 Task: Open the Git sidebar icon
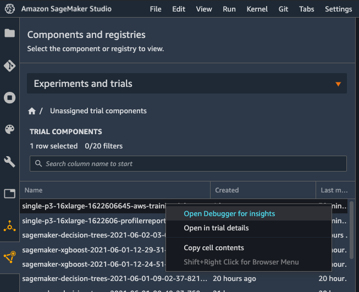tap(9, 66)
